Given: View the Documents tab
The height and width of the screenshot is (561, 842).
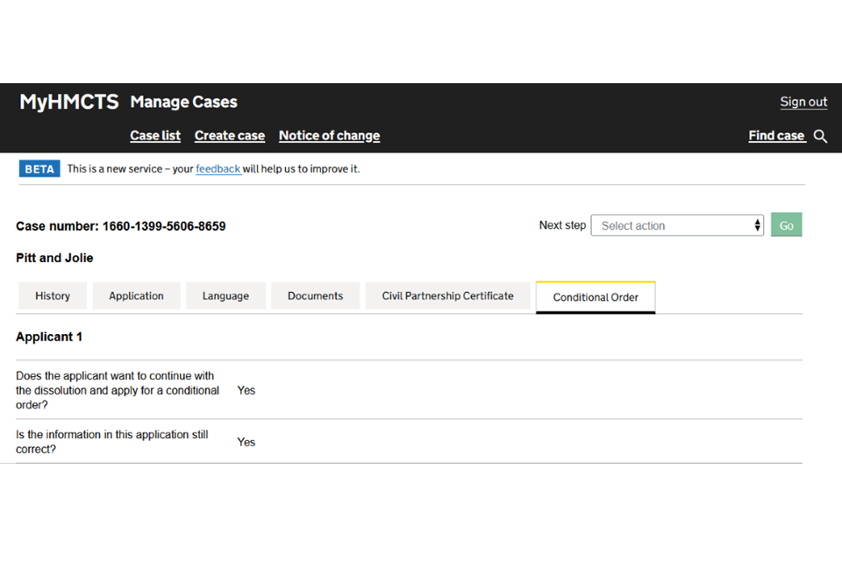Looking at the screenshot, I should click(315, 296).
